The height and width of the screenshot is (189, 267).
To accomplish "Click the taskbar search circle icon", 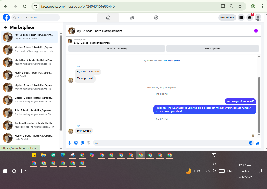I will click(14, 171).
